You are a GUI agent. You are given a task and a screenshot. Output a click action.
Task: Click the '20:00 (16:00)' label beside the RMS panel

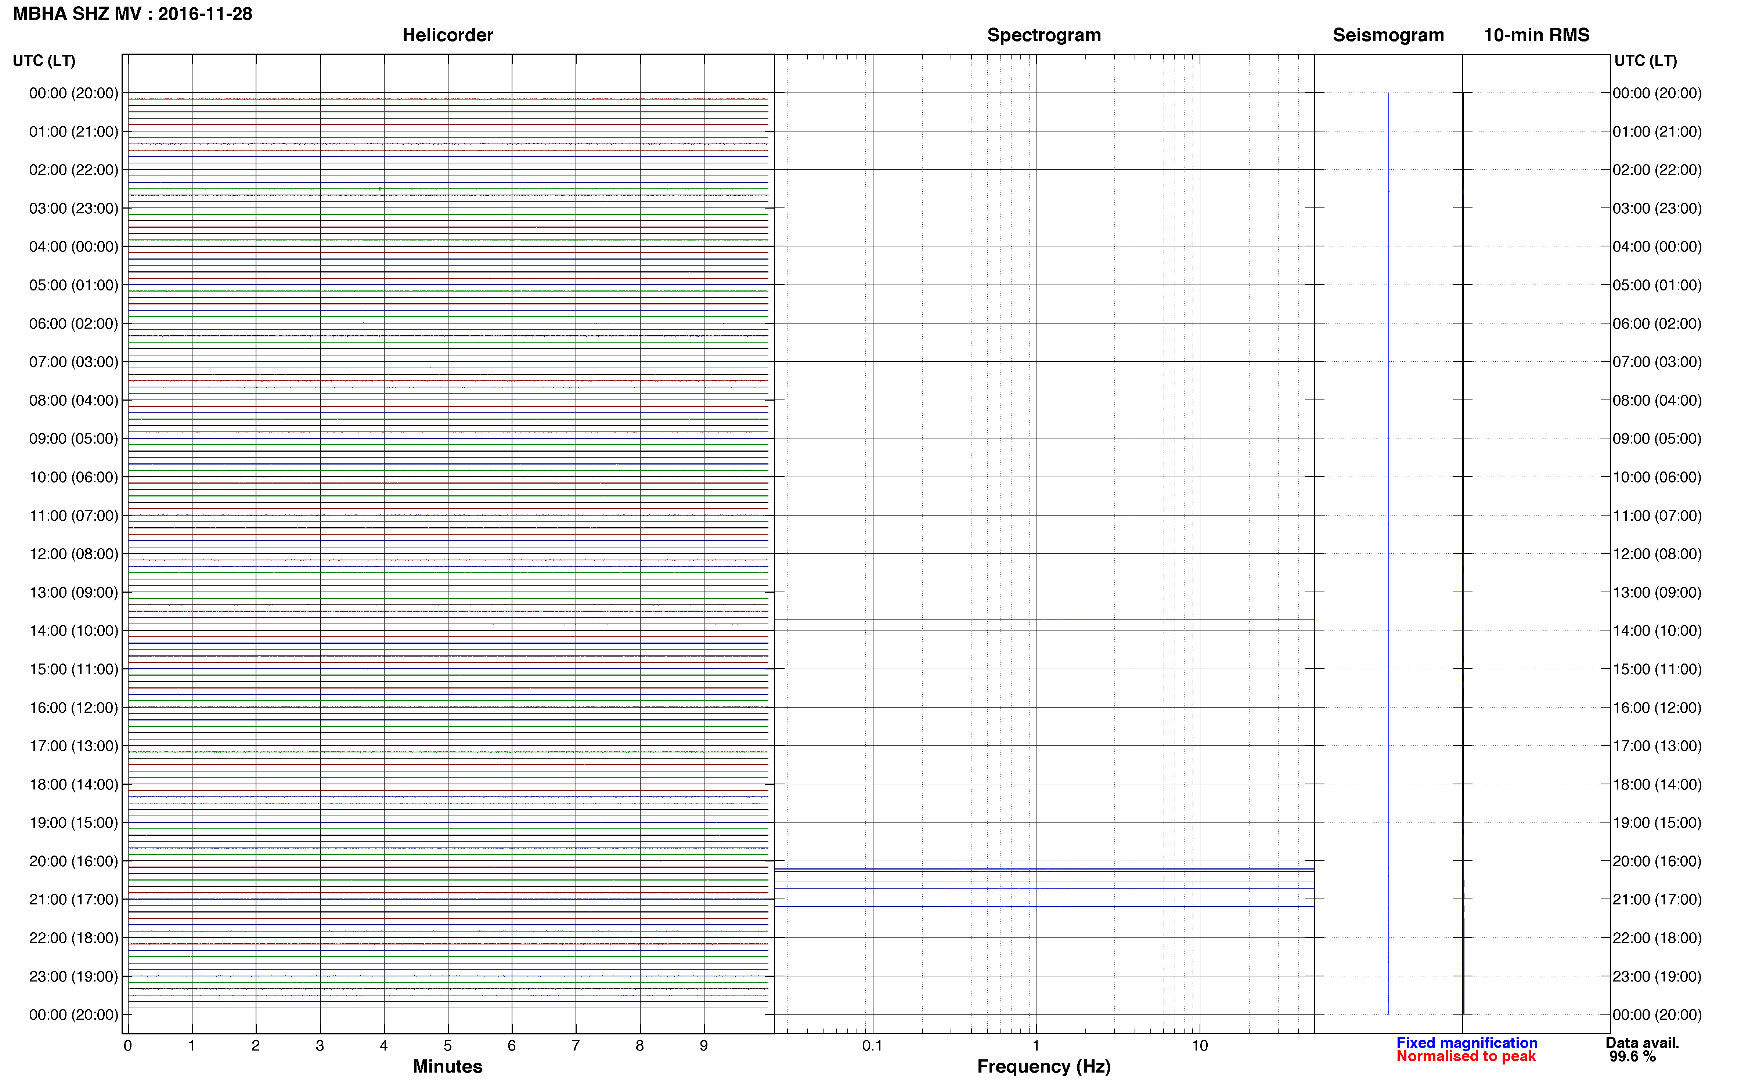pyautogui.click(x=1657, y=861)
